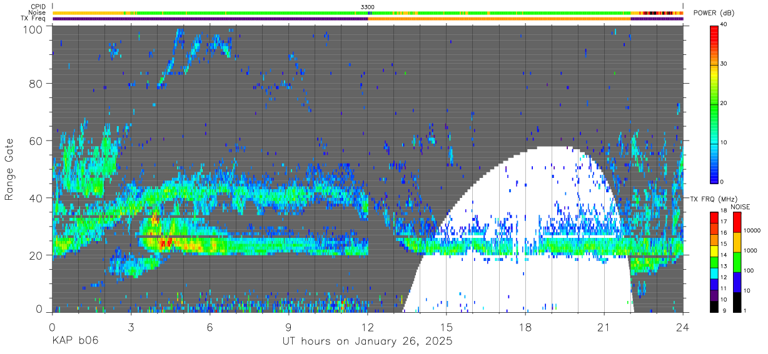Click the range gate 20 tick label
This screenshot has width=768, height=354.
(x=36, y=255)
